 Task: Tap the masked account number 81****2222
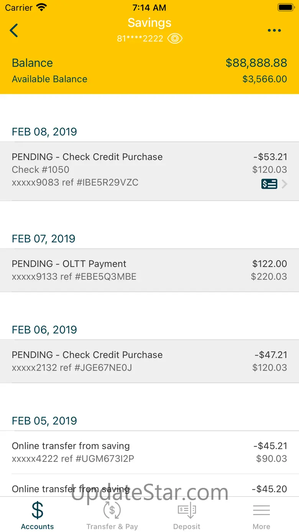point(140,39)
